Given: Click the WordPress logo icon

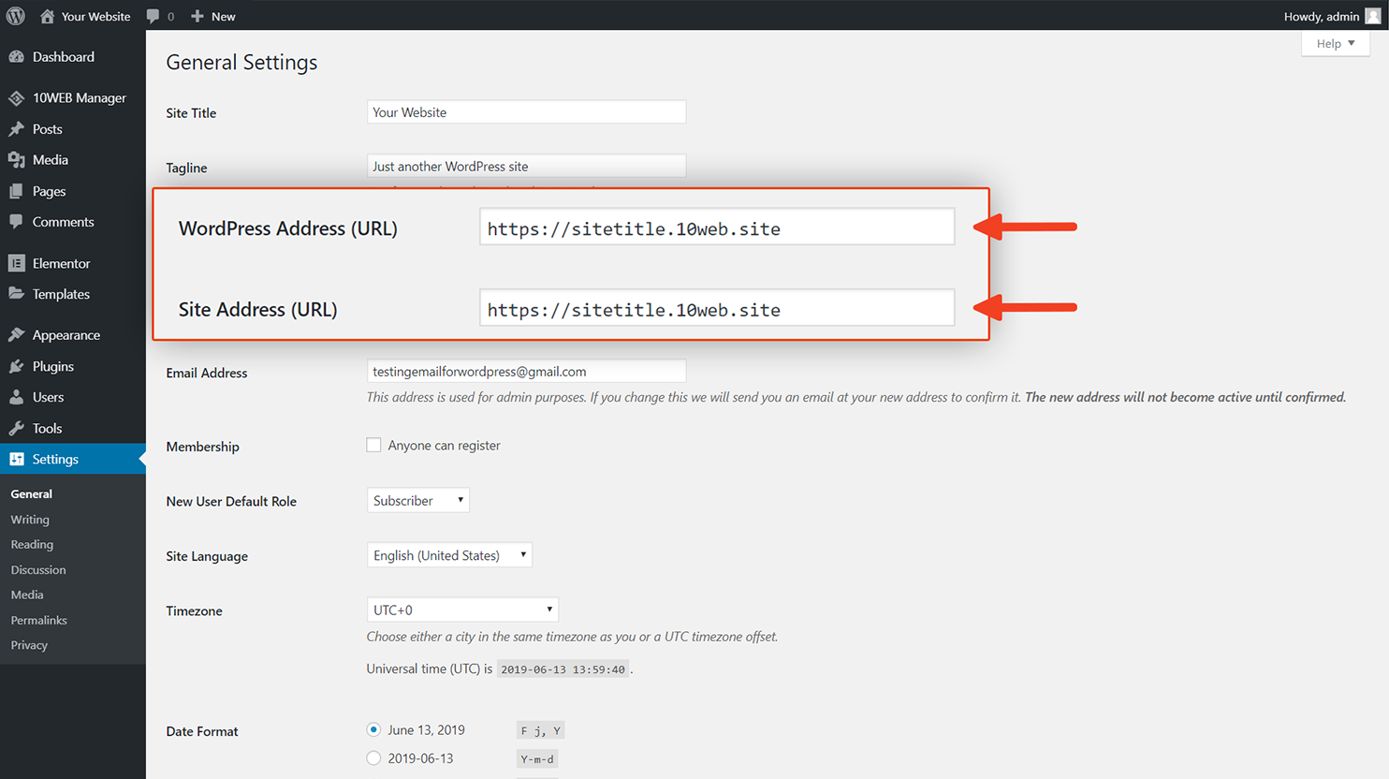Looking at the screenshot, I should (x=16, y=16).
